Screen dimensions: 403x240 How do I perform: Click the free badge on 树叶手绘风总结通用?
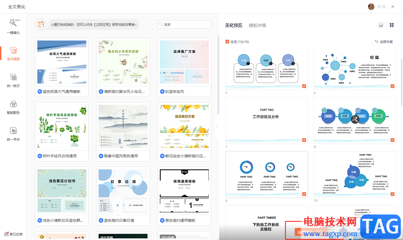[x=39, y=156]
